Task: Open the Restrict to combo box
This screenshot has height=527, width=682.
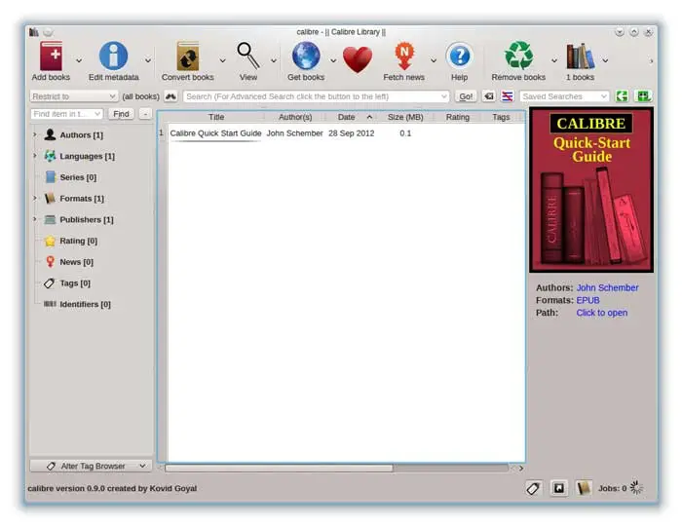Action: click(x=74, y=96)
